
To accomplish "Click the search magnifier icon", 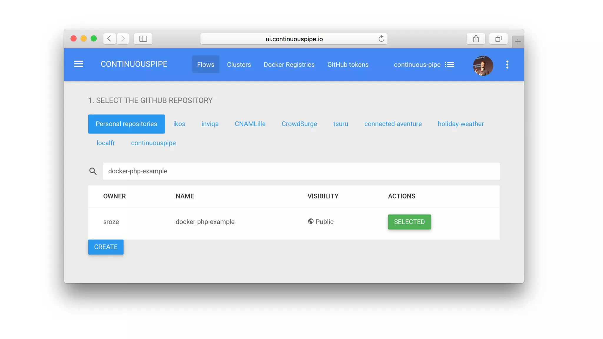I will pyautogui.click(x=93, y=171).
